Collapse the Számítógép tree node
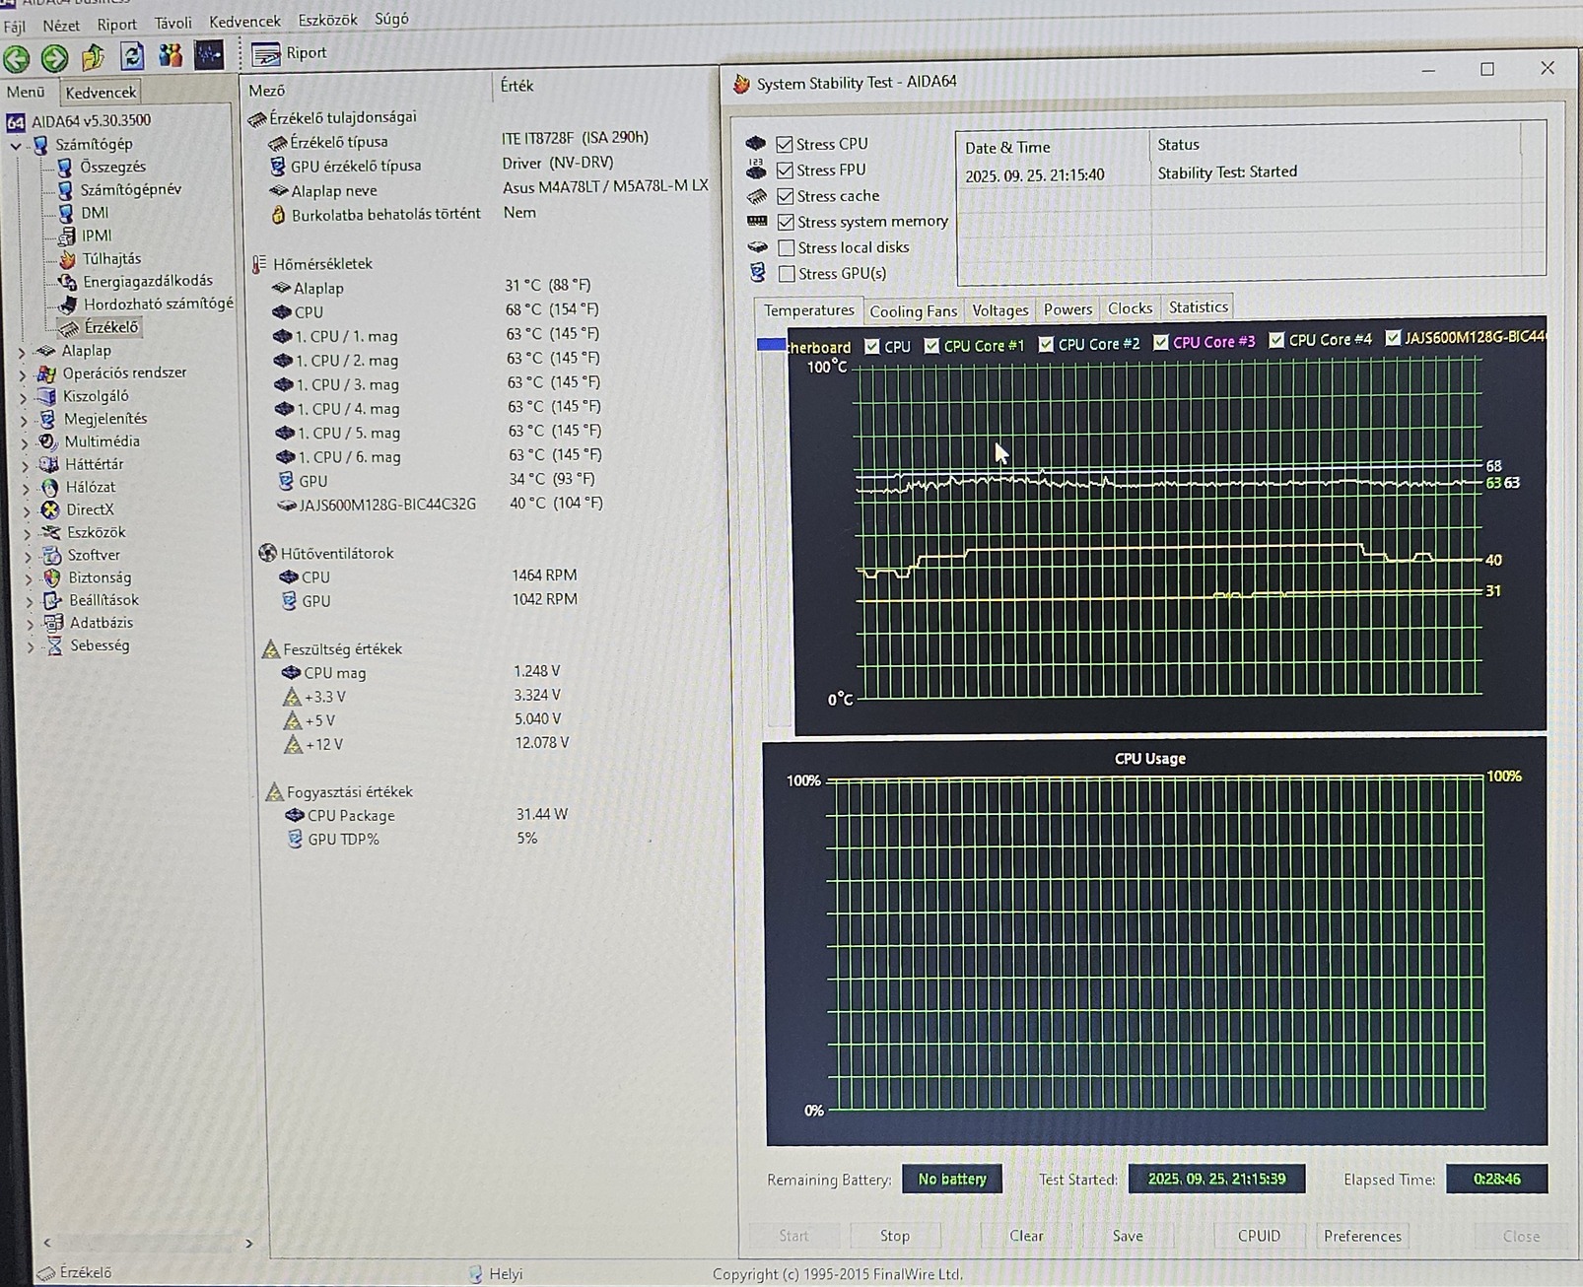Viewport: 1583px width, 1287px height. 16,146
